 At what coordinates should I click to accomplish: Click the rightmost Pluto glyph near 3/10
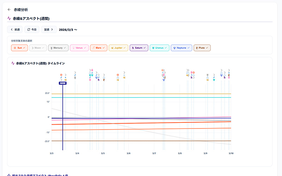229,75
